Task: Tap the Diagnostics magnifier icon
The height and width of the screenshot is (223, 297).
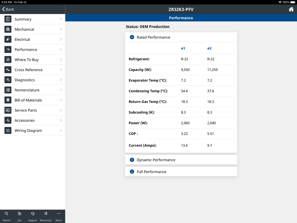Action: click(x=8, y=80)
